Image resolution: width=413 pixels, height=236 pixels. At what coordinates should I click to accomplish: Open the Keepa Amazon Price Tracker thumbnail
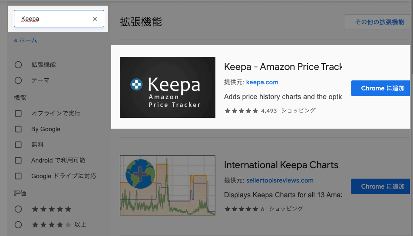coord(168,87)
